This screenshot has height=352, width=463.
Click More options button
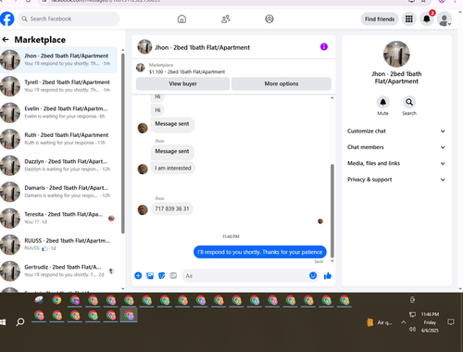282,83
